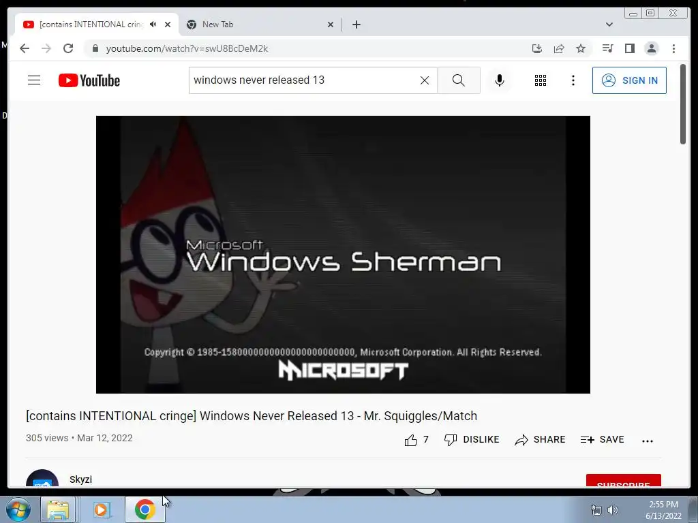Select the YouTube video tab
The height and width of the screenshot is (523, 698).
(97, 25)
